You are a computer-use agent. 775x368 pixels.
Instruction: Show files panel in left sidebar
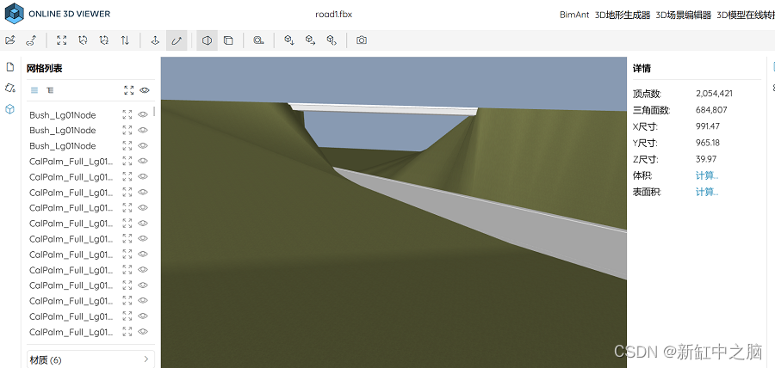point(9,67)
